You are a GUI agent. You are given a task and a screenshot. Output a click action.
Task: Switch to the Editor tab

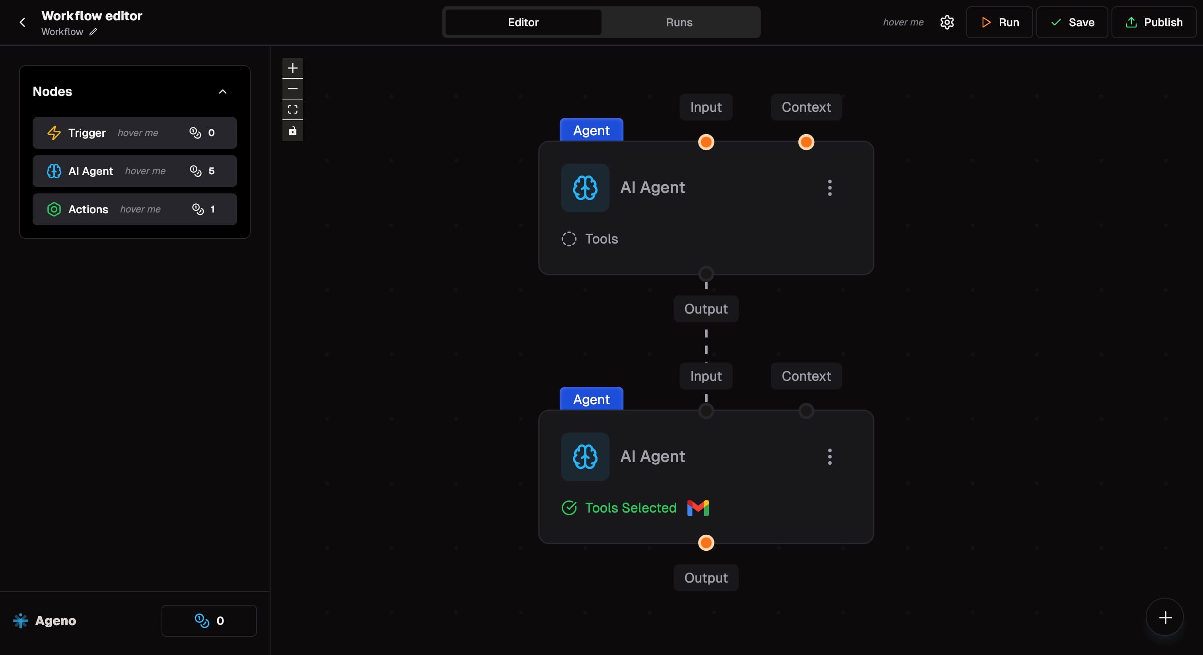pos(523,22)
